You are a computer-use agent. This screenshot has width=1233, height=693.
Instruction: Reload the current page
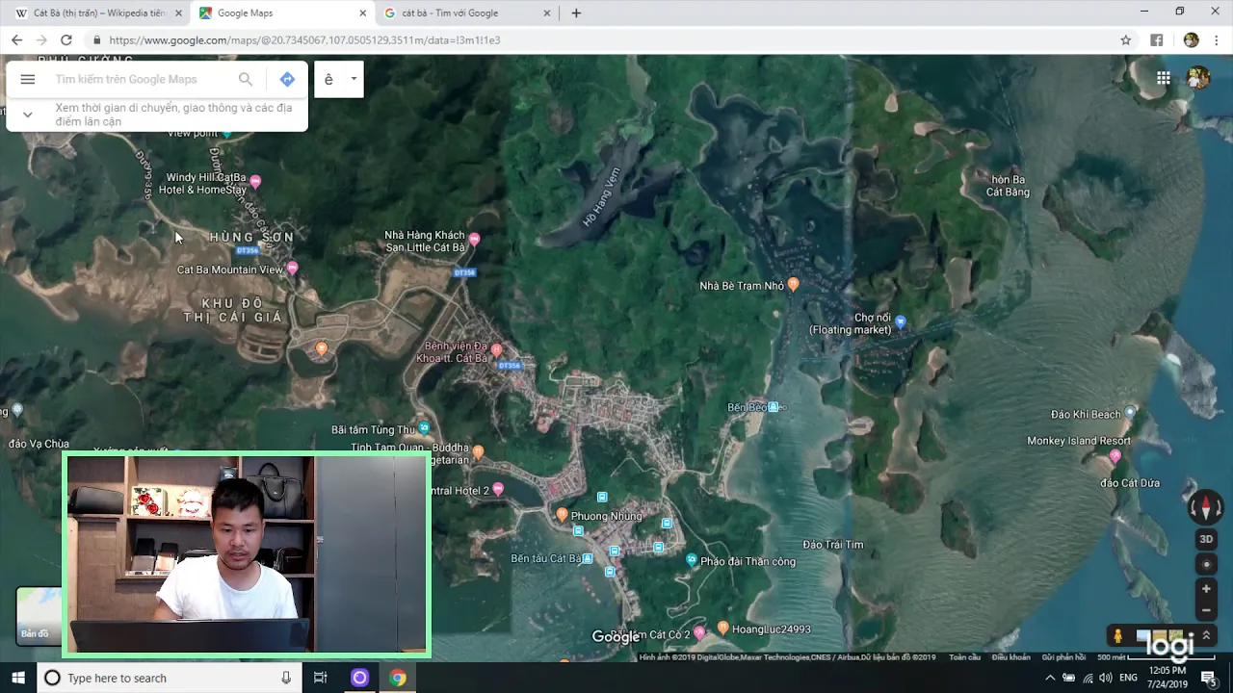point(66,40)
